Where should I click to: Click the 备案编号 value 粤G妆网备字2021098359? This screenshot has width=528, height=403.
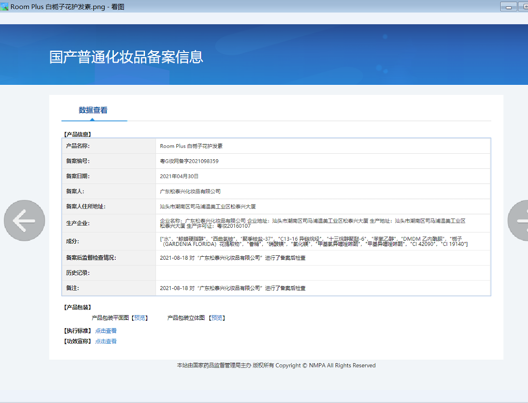click(x=189, y=161)
